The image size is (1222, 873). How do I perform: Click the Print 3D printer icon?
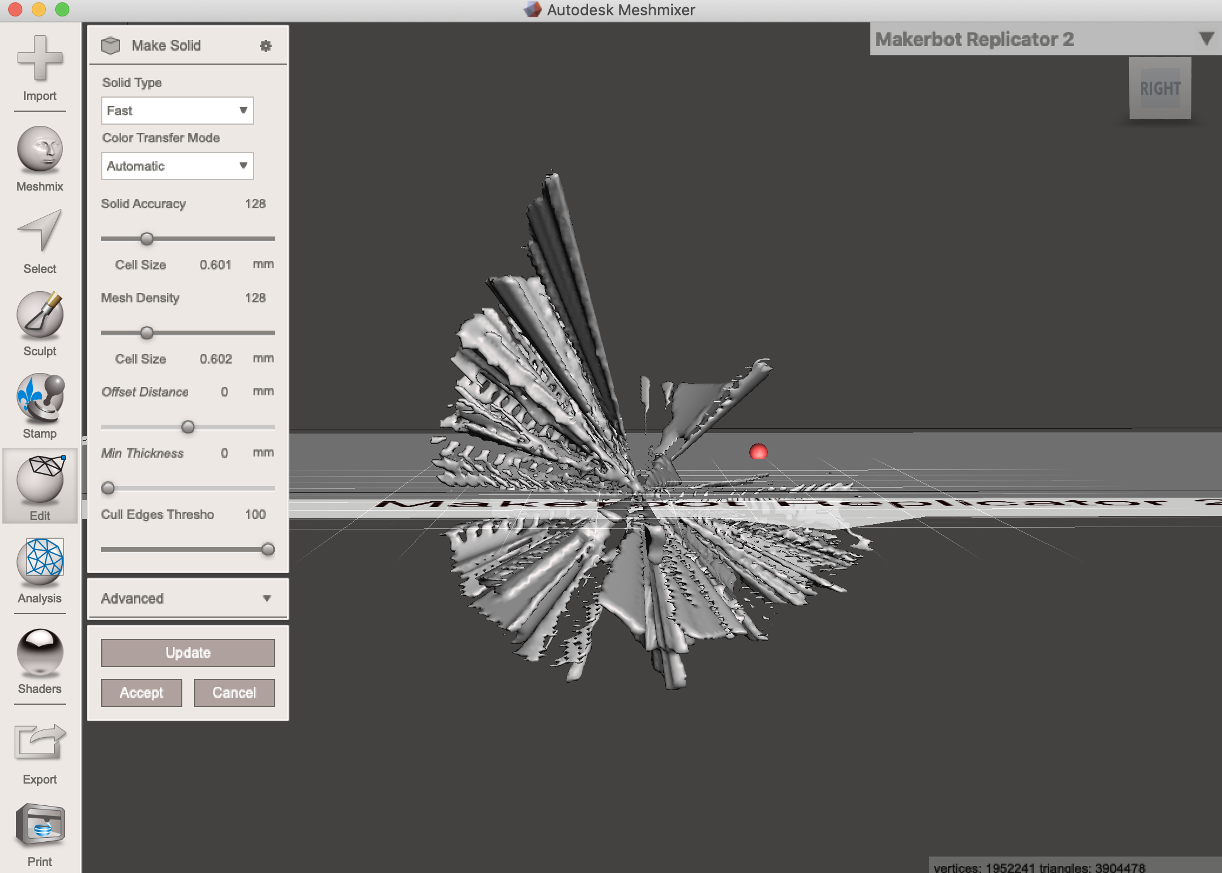pyautogui.click(x=39, y=825)
